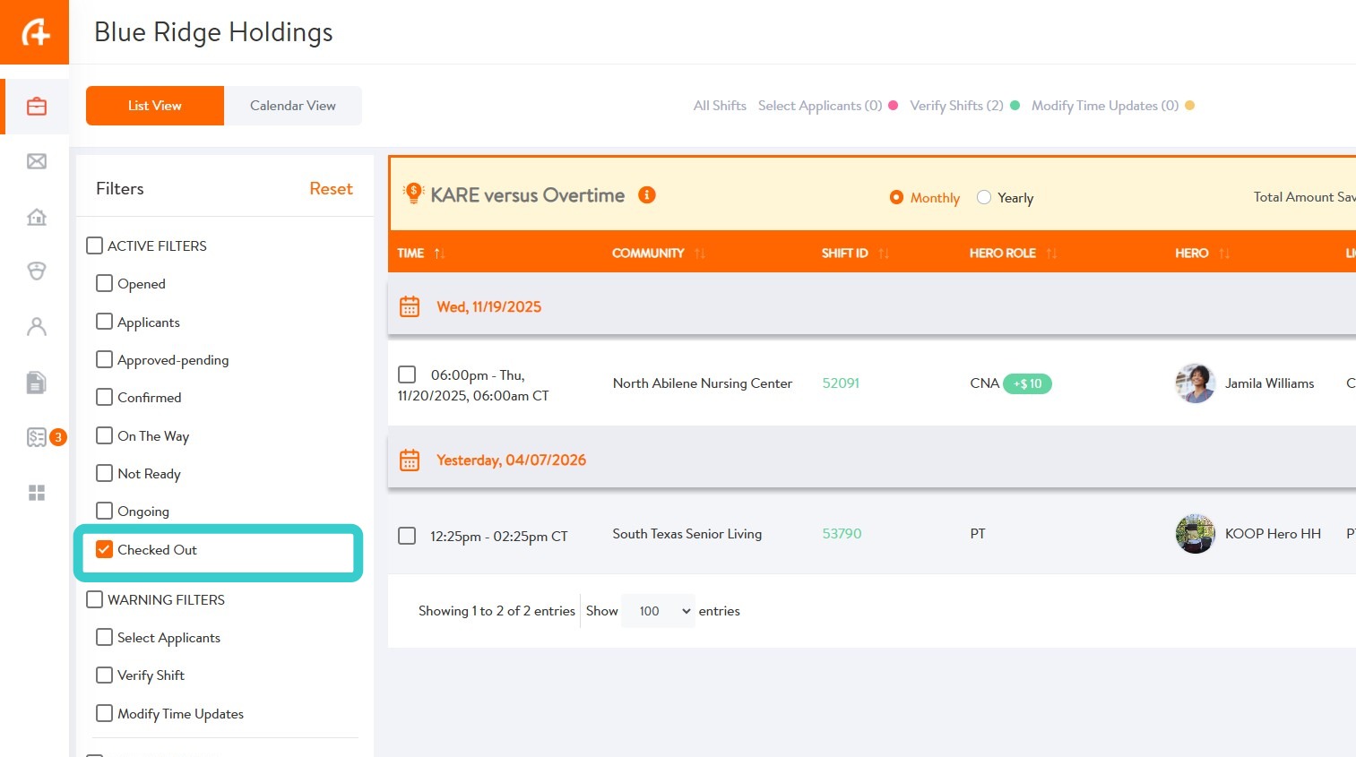Click the green +$10 bonus badge
The height and width of the screenshot is (757, 1356).
click(1027, 383)
